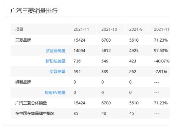Select ranking 35 for 2021-11
170x127 pixels.
[x=76, y=114]
